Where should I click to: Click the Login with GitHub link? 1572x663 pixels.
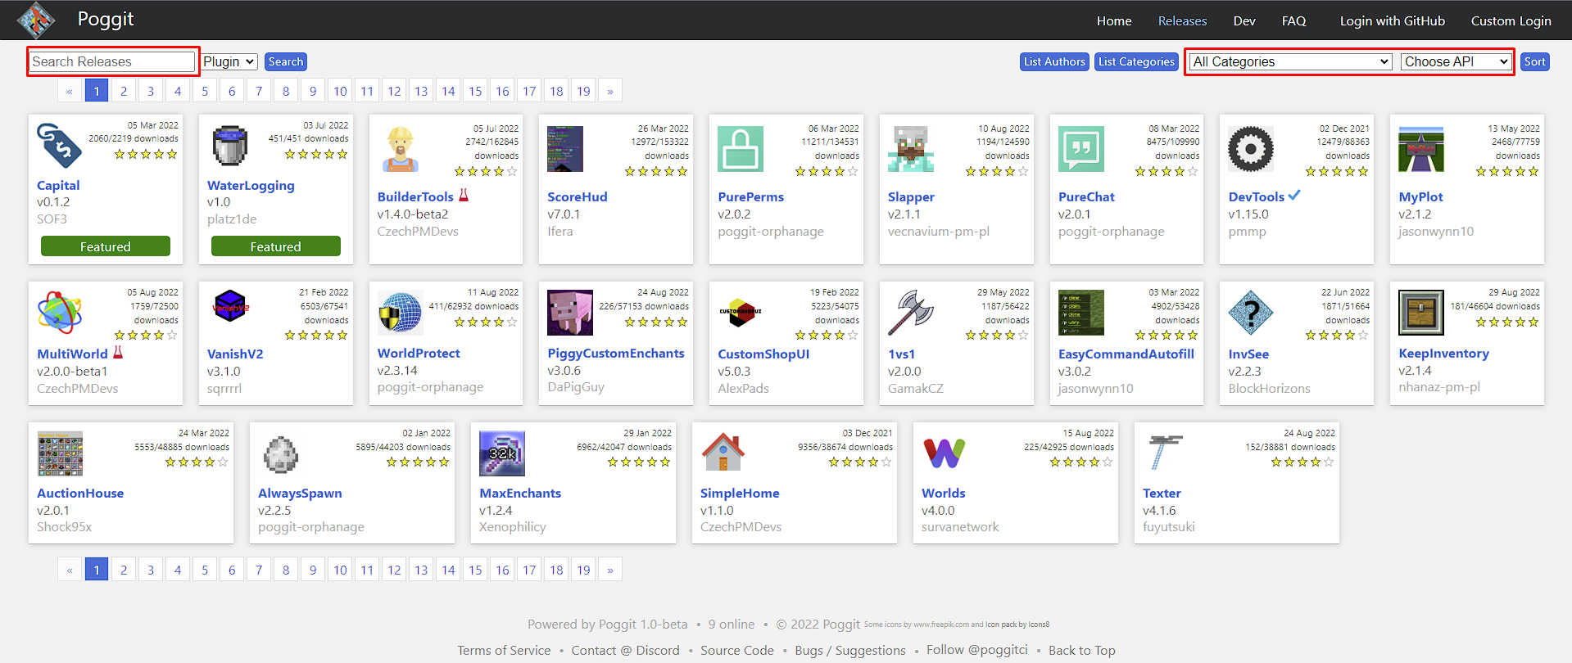pos(1392,21)
